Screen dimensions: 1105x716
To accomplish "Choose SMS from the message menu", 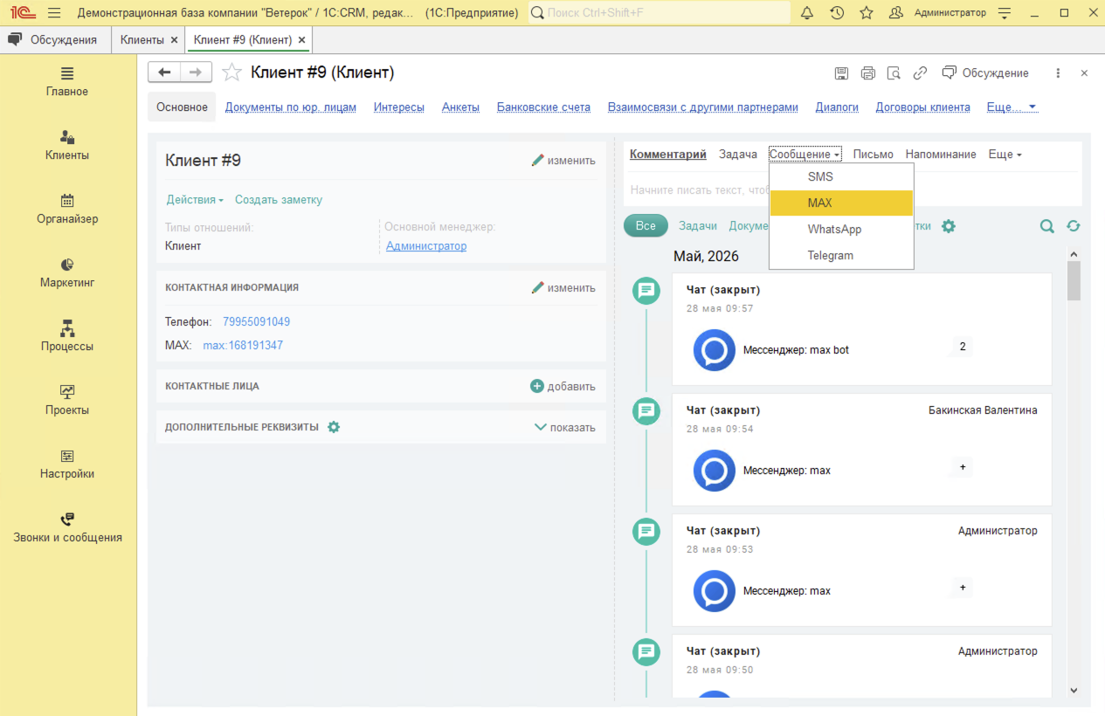I will 841,176.
